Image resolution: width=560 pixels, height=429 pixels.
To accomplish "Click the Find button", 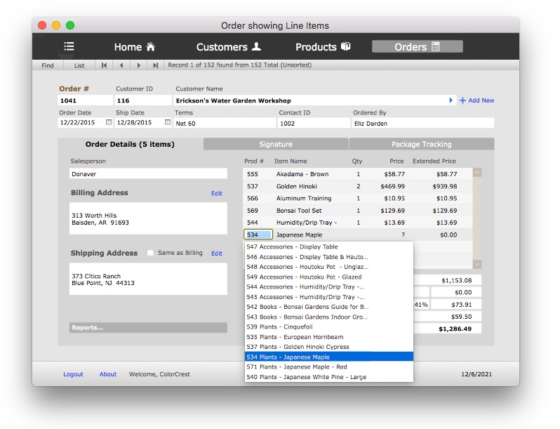I will tap(48, 65).
